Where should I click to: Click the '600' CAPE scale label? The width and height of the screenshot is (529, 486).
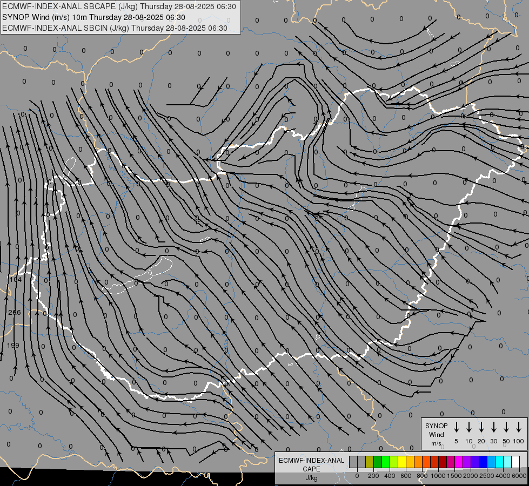406,476
